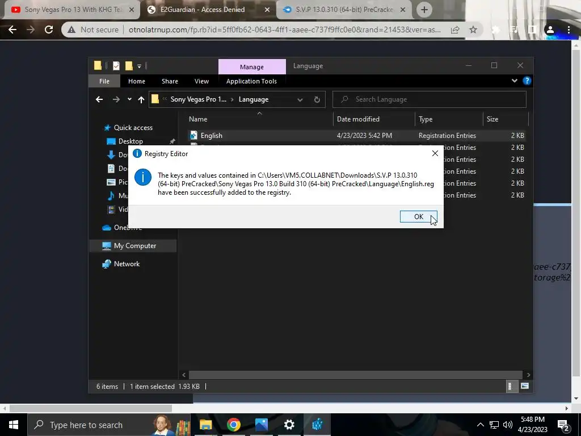Open the Windows Start menu
Viewport: 581px width, 436px height.
tap(14, 425)
